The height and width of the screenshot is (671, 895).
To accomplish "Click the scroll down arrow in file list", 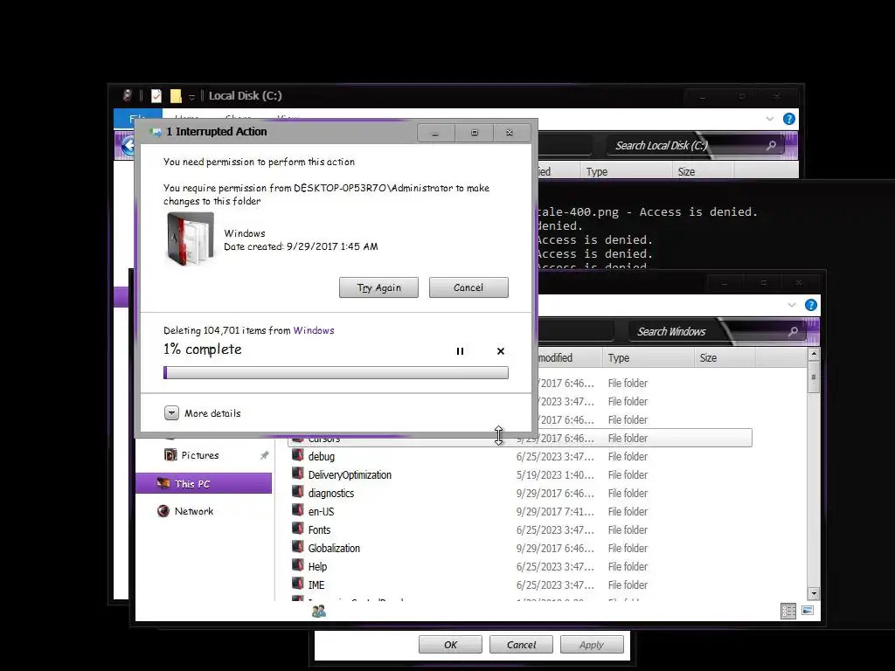I will 814,594.
